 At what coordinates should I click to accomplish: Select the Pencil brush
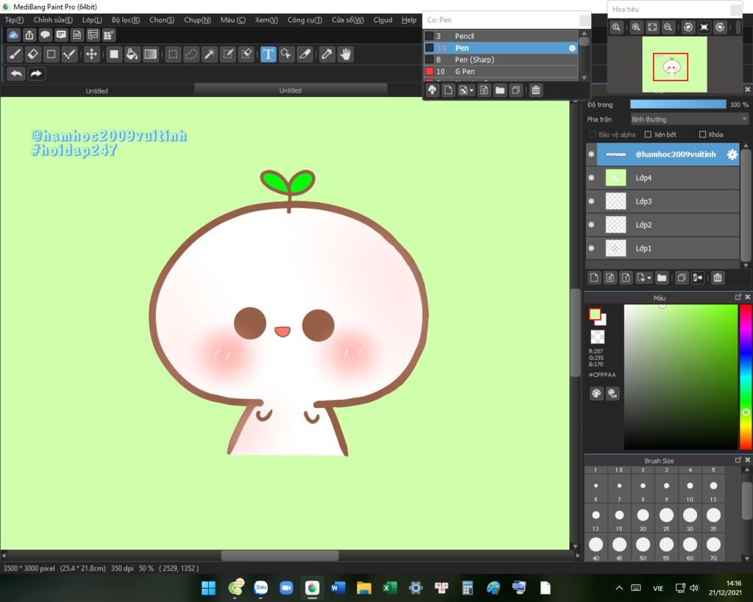(x=501, y=36)
